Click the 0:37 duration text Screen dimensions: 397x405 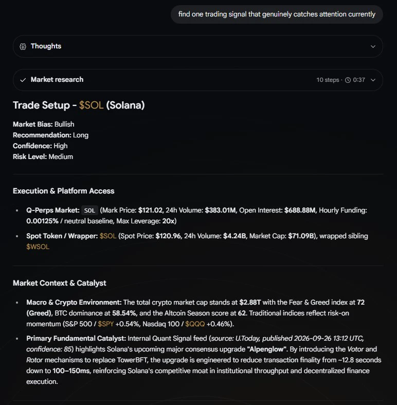click(x=359, y=80)
